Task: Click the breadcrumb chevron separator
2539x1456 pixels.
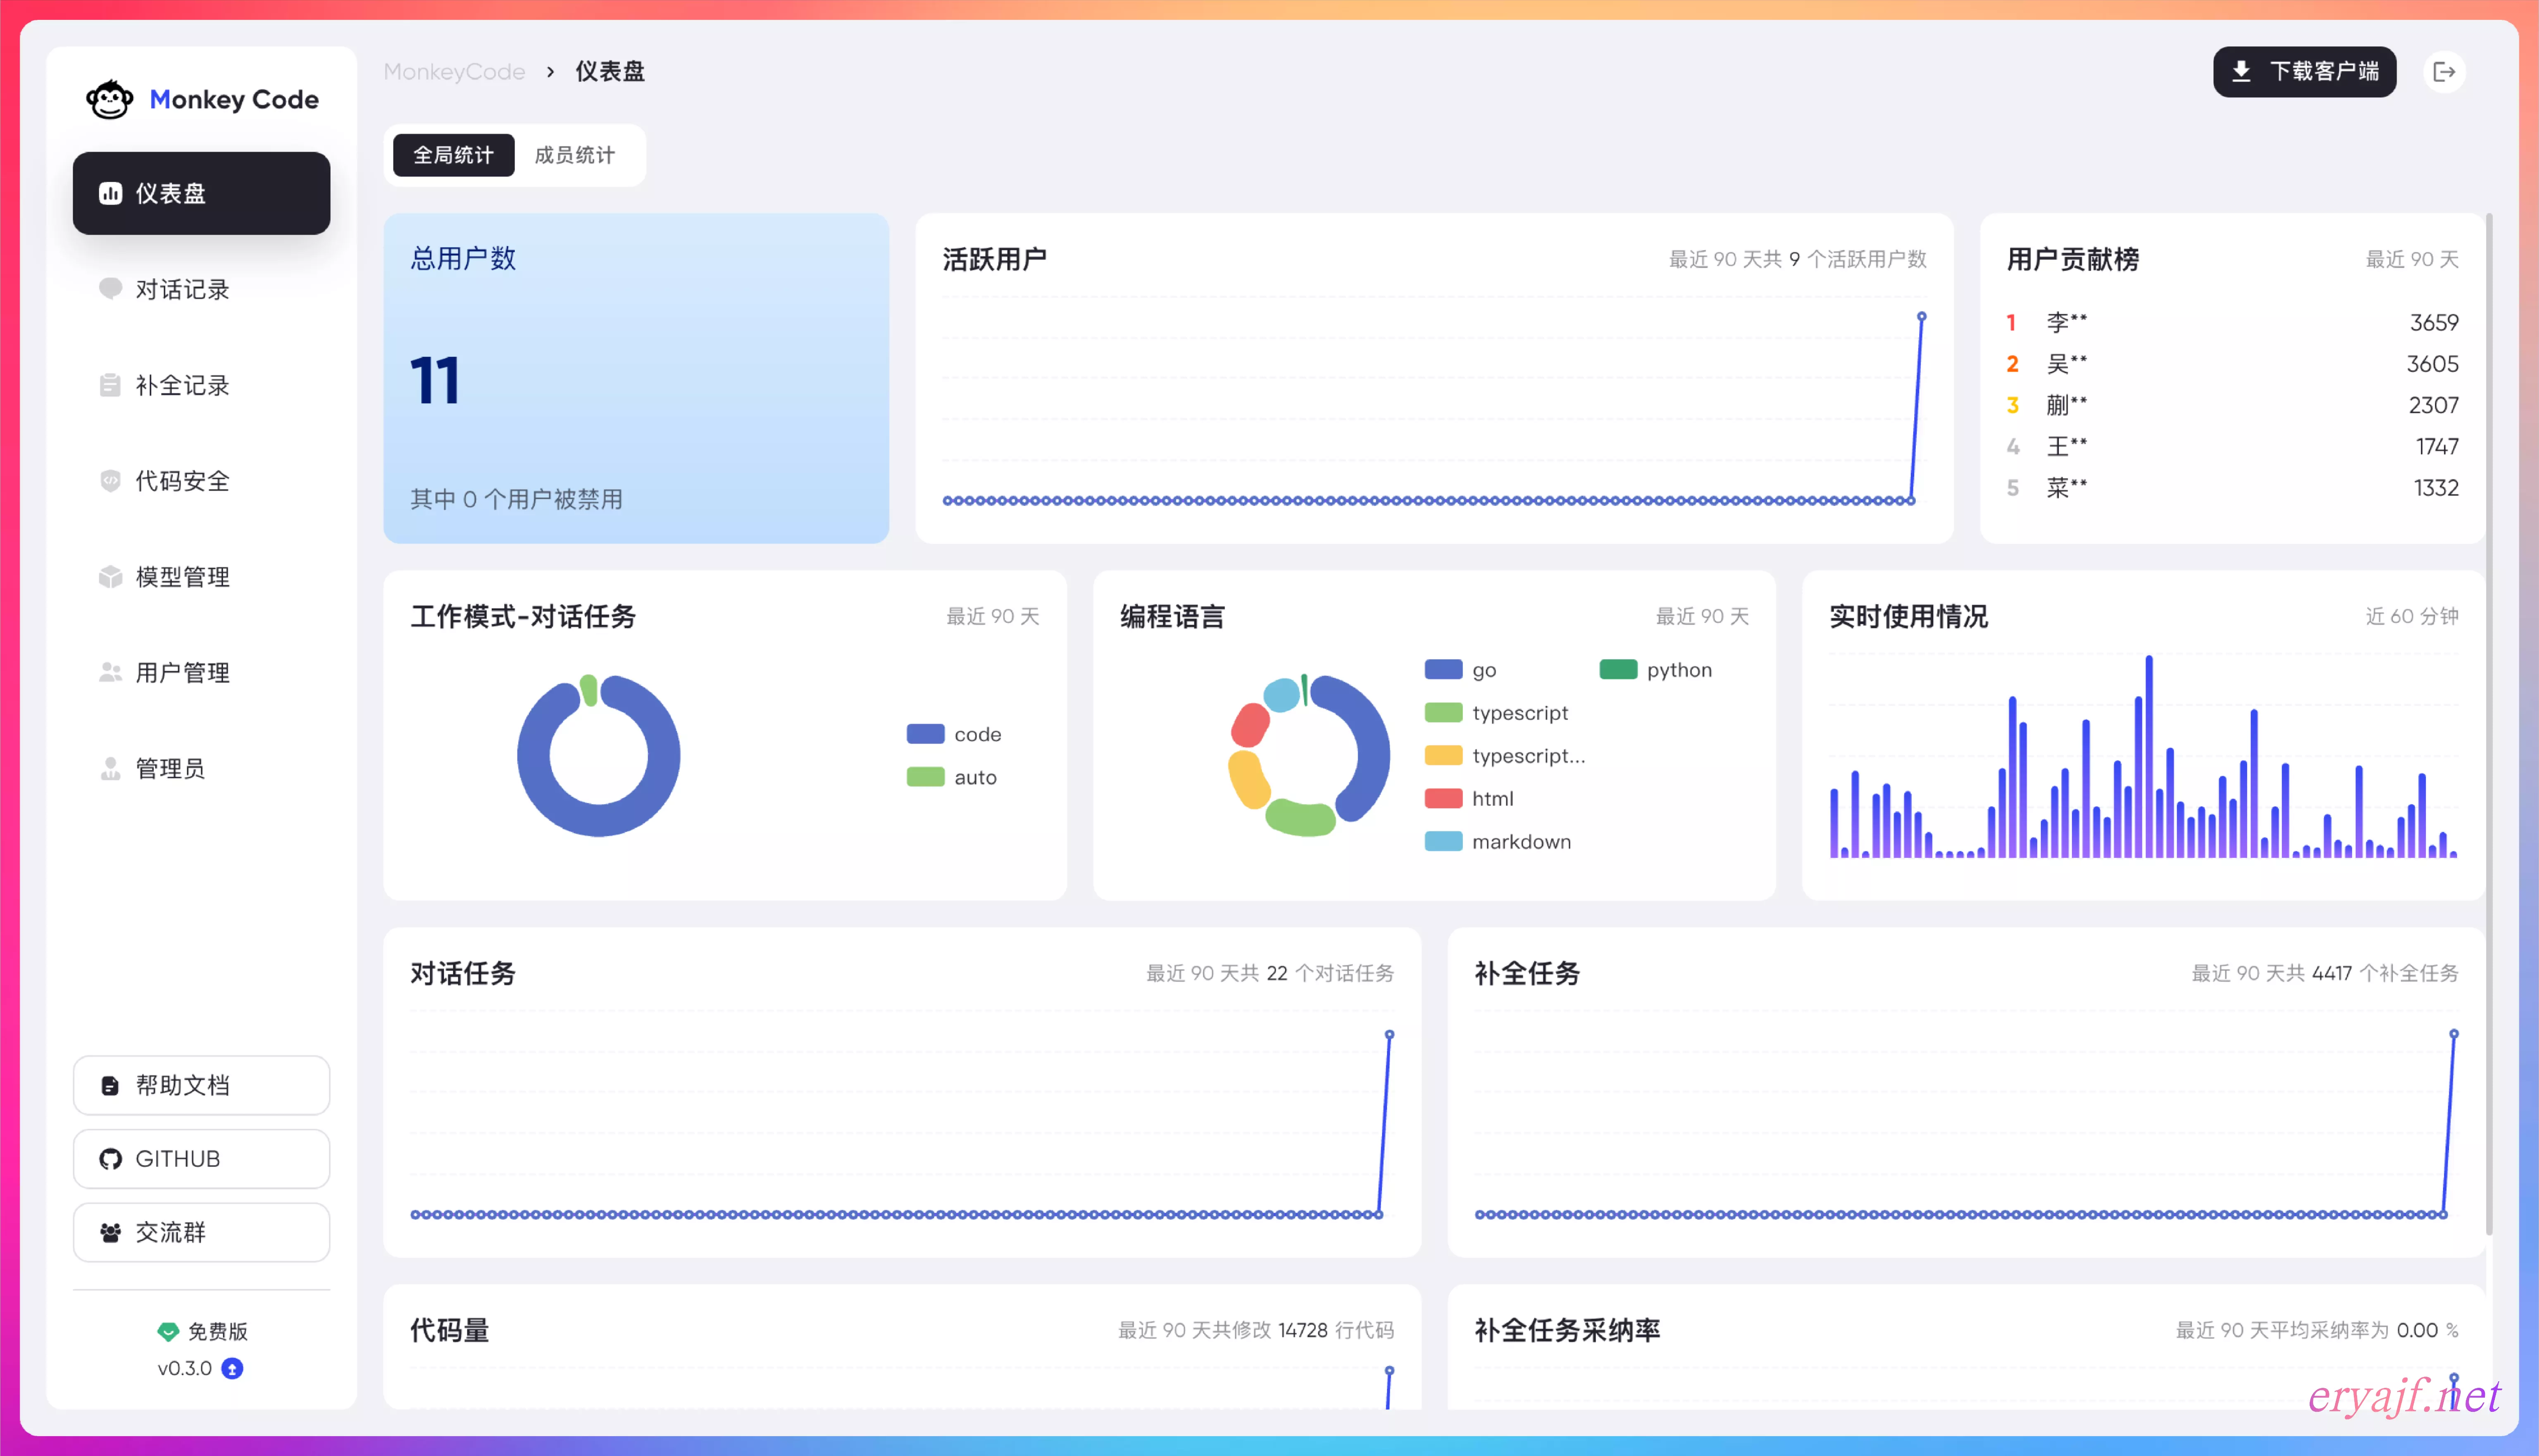Action: (550, 72)
